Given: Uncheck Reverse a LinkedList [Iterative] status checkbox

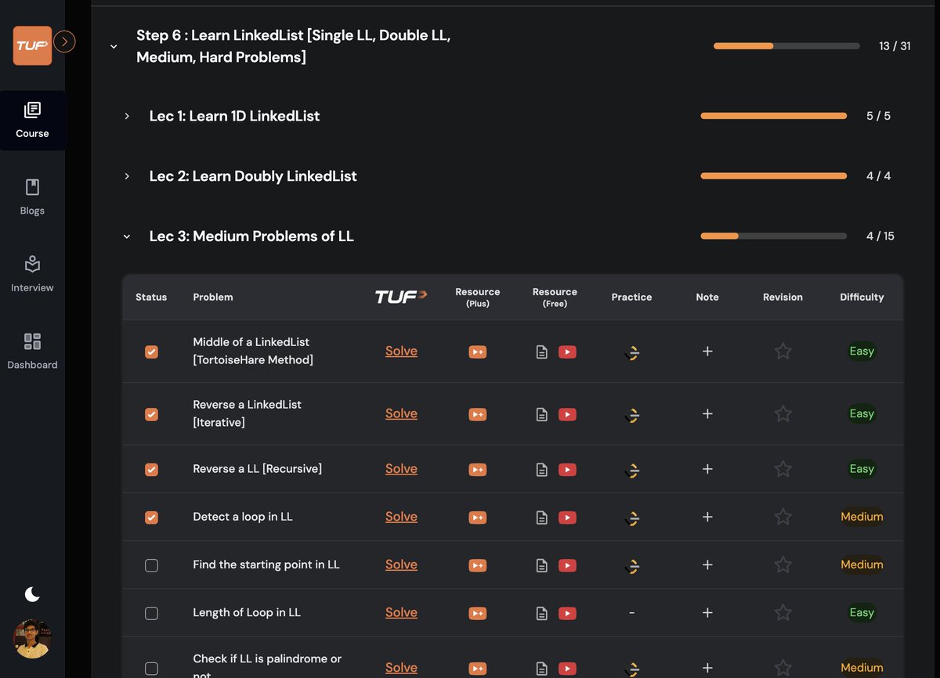Looking at the screenshot, I should pyautogui.click(x=151, y=414).
